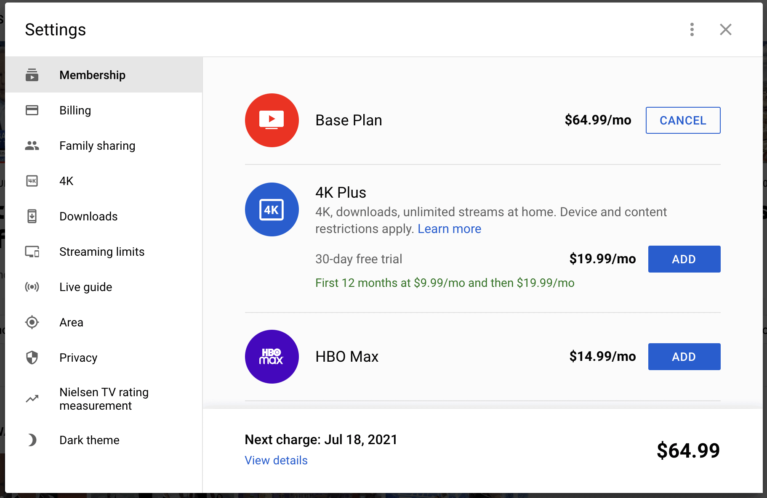This screenshot has height=498, width=767.
Task: Open the three-dot more options menu
Action: 692,29
